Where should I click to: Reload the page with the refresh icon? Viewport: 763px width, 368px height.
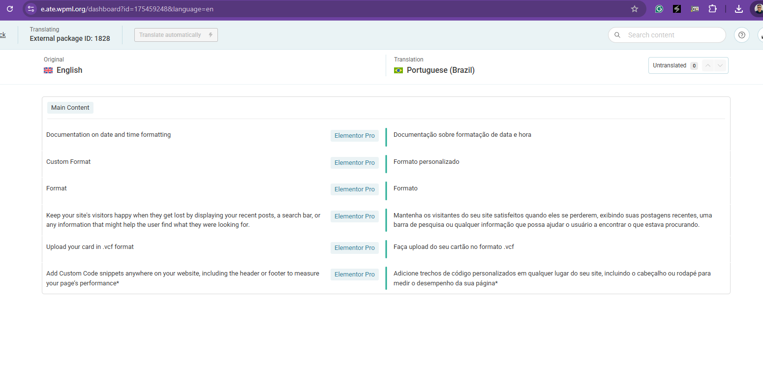[x=10, y=9]
